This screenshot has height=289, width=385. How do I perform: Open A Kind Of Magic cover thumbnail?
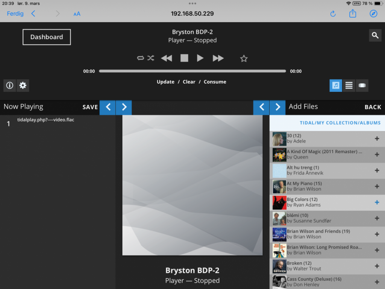point(279,155)
